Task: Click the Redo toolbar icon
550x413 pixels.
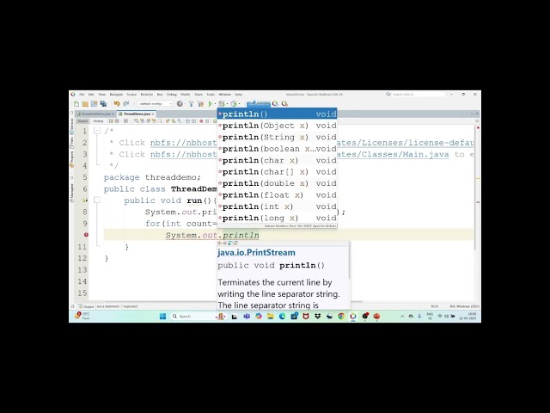Action: (x=126, y=104)
